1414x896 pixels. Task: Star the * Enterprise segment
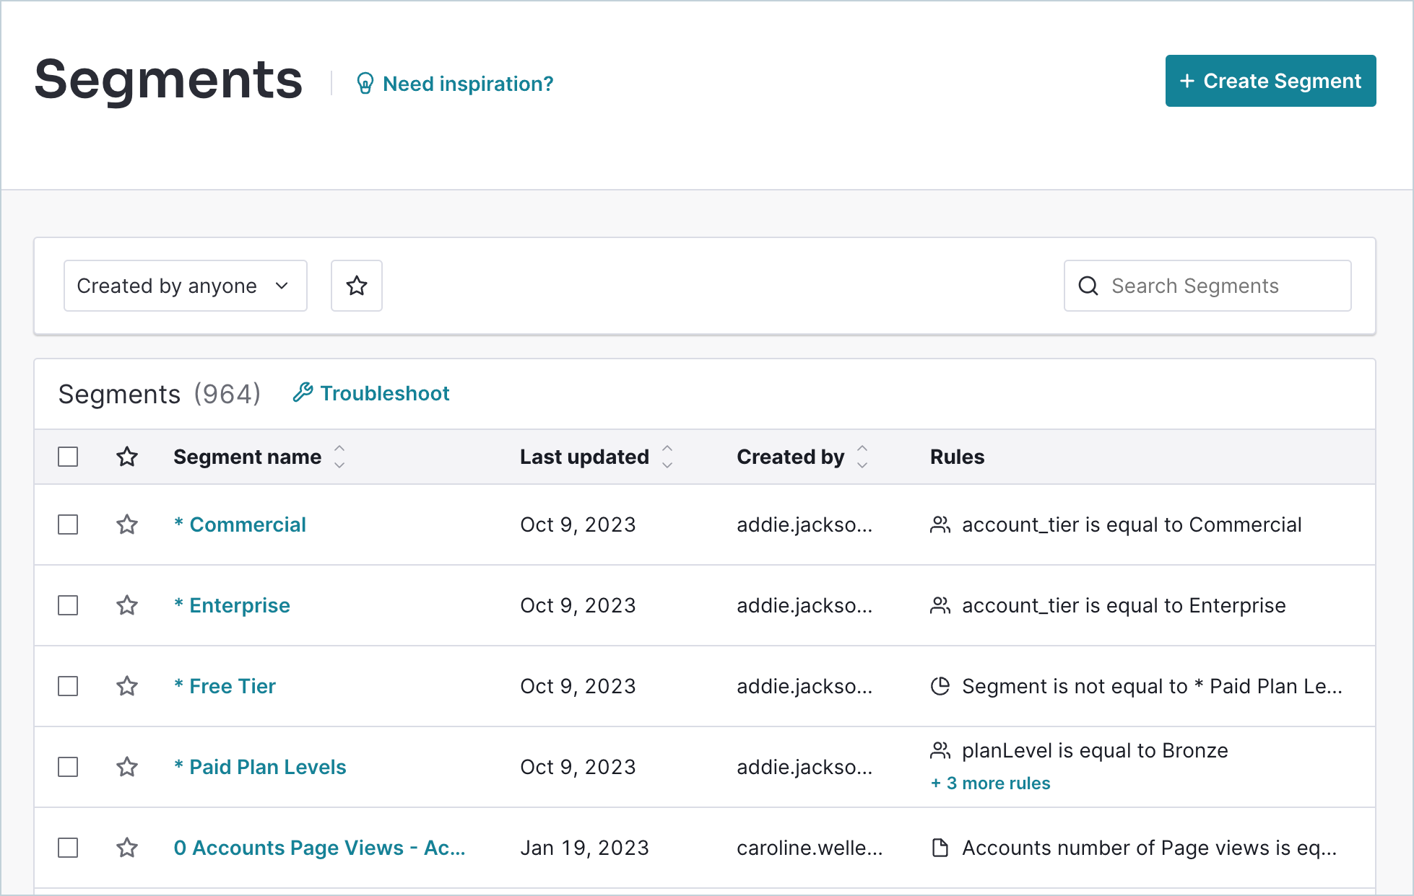click(127, 605)
